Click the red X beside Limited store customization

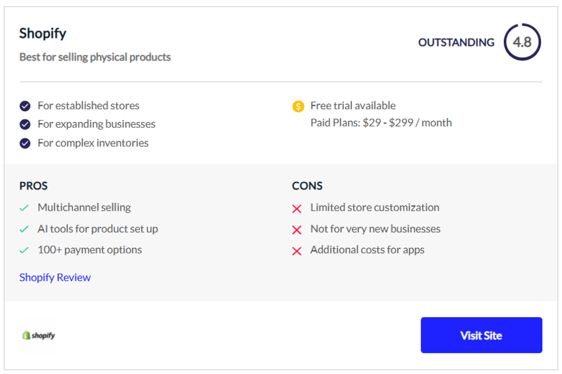(x=296, y=208)
